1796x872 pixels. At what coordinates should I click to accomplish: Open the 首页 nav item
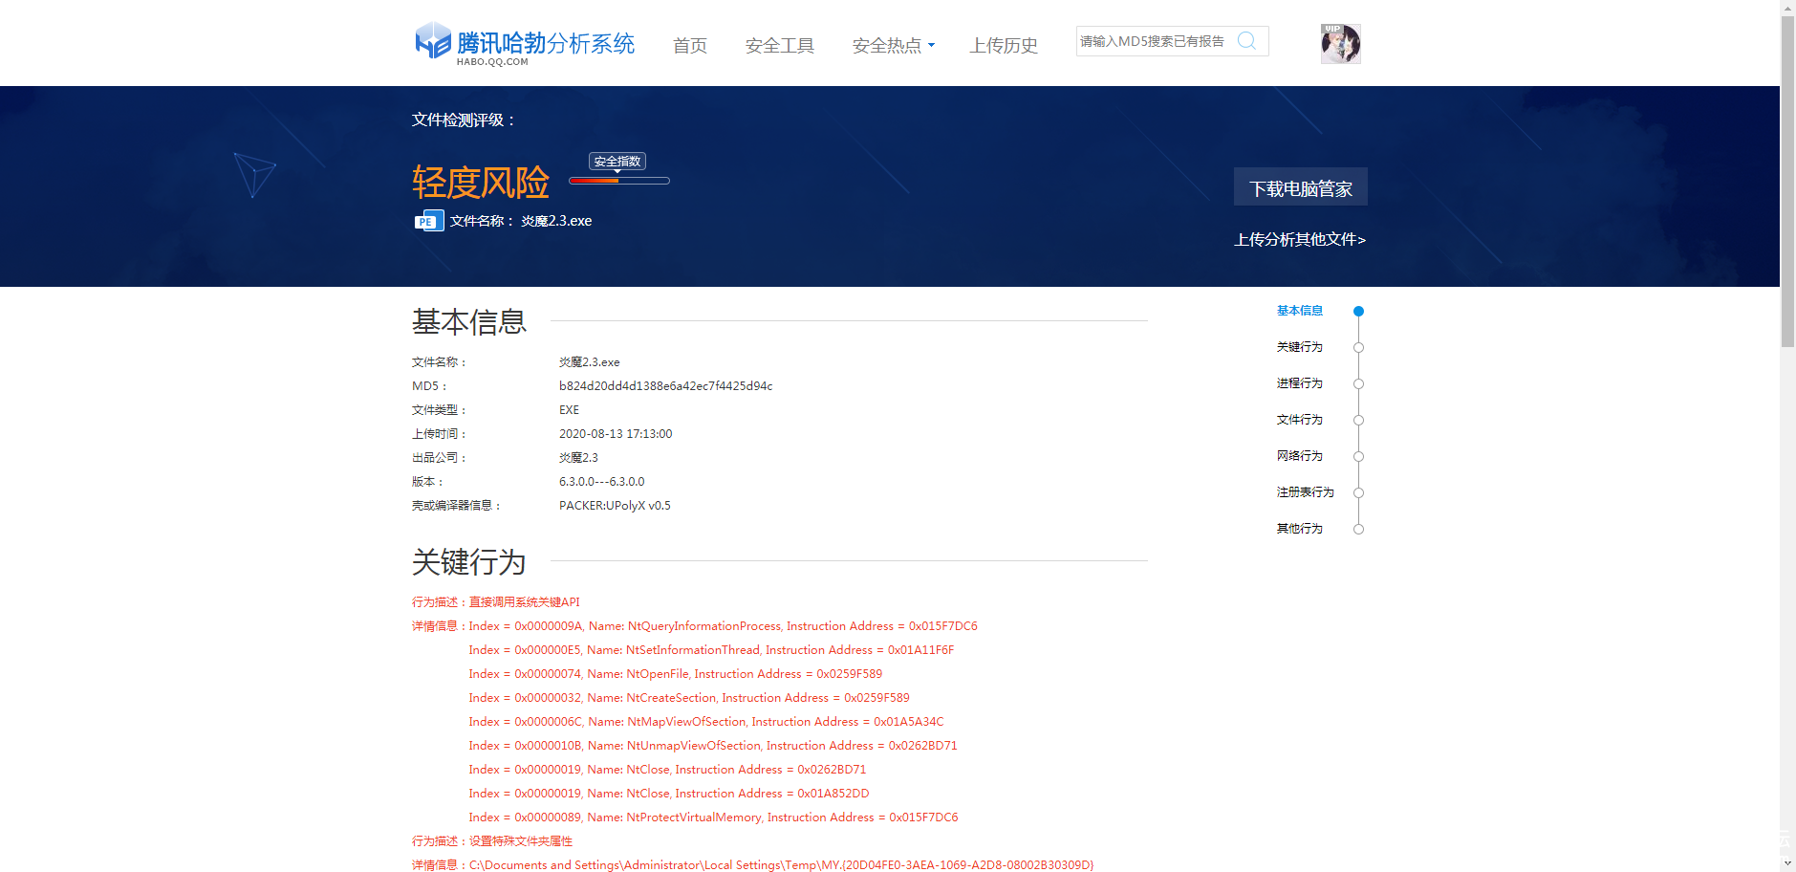point(690,46)
